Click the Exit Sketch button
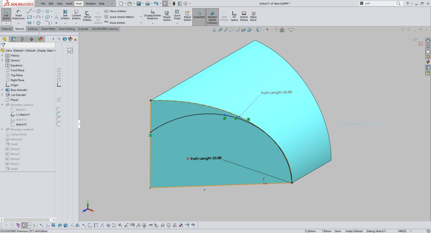Viewport: 431px width, 233px height. pos(6,15)
